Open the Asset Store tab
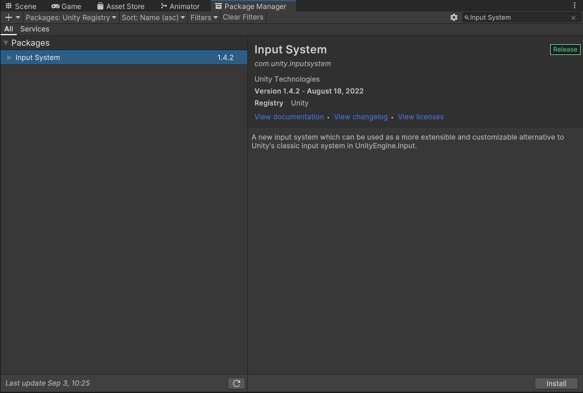The height and width of the screenshot is (393, 583). pos(121,6)
